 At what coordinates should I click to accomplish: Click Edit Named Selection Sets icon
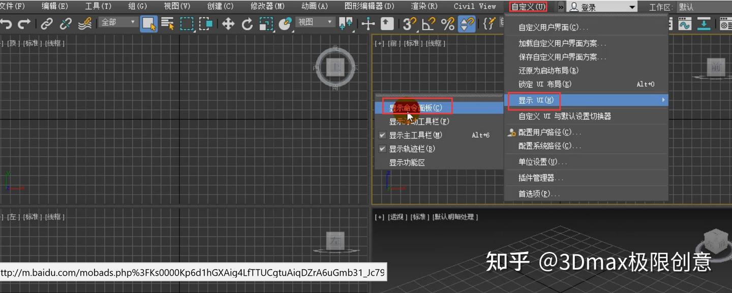(489, 23)
